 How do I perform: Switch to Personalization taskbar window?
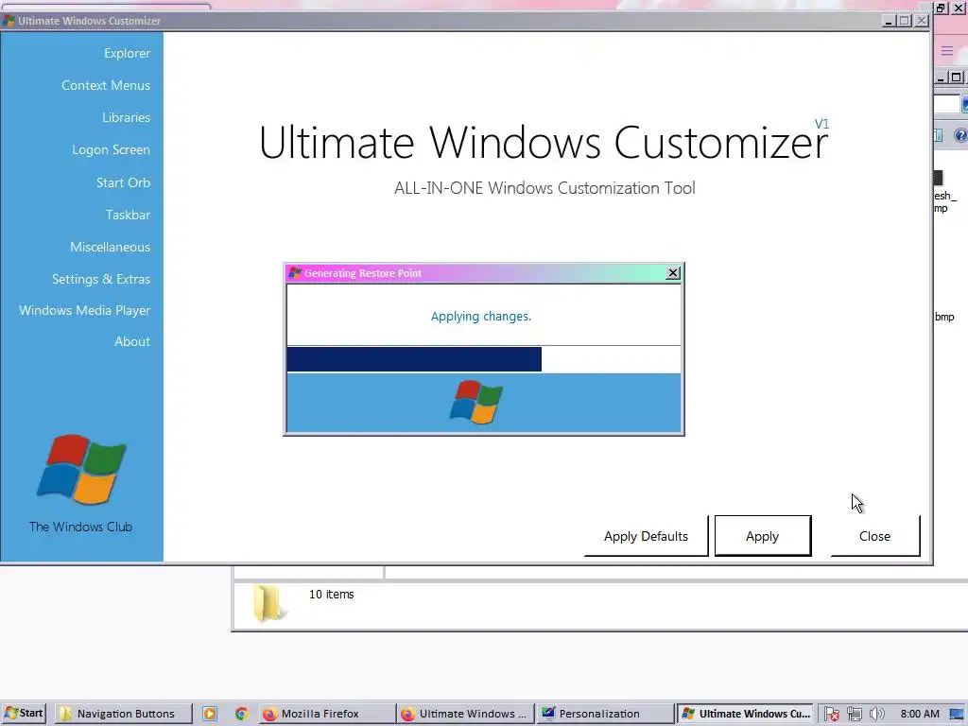[605, 713]
